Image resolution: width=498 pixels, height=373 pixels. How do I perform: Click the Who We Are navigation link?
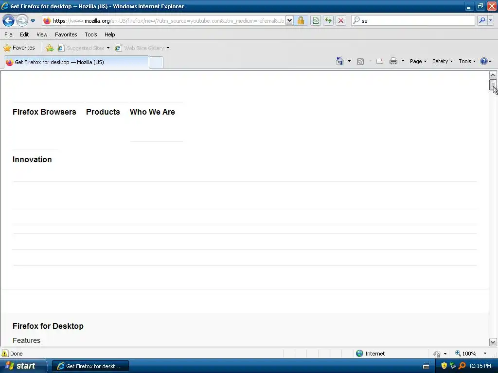tap(152, 112)
